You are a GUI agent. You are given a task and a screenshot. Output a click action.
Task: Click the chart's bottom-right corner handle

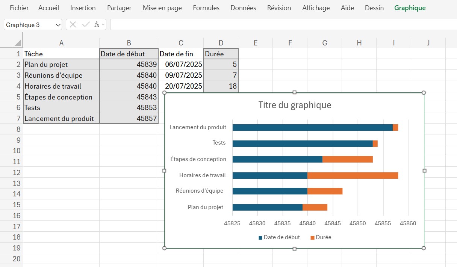[x=424, y=248]
